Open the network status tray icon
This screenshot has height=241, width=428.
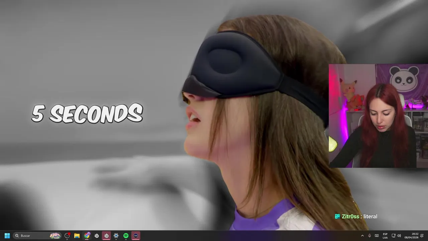[394, 236]
